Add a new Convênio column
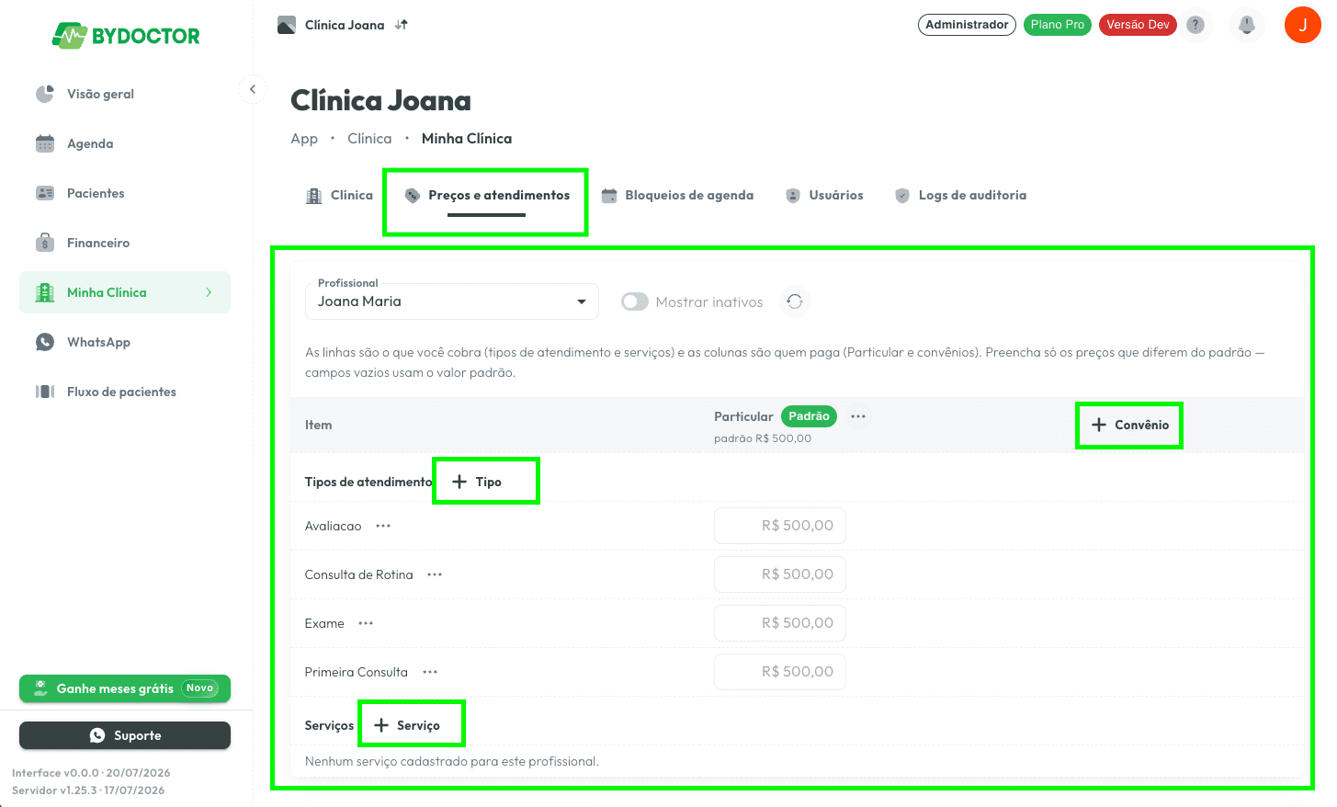The width and height of the screenshot is (1337, 807). click(1129, 425)
